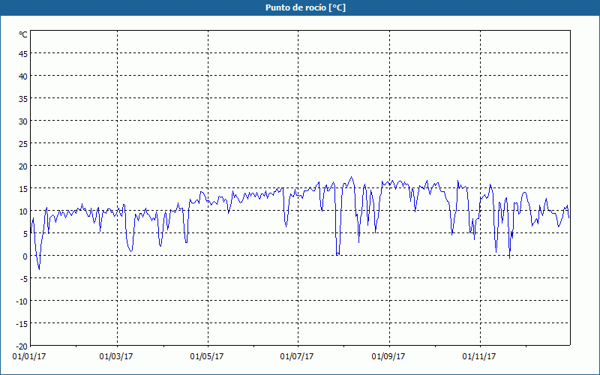The image size is (600, 375).
Task: Click the 25 value on the y-axis
Action: (x=23, y=143)
